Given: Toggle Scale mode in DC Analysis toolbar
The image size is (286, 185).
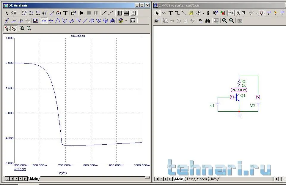Looking at the screenshot, I should [24, 13].
